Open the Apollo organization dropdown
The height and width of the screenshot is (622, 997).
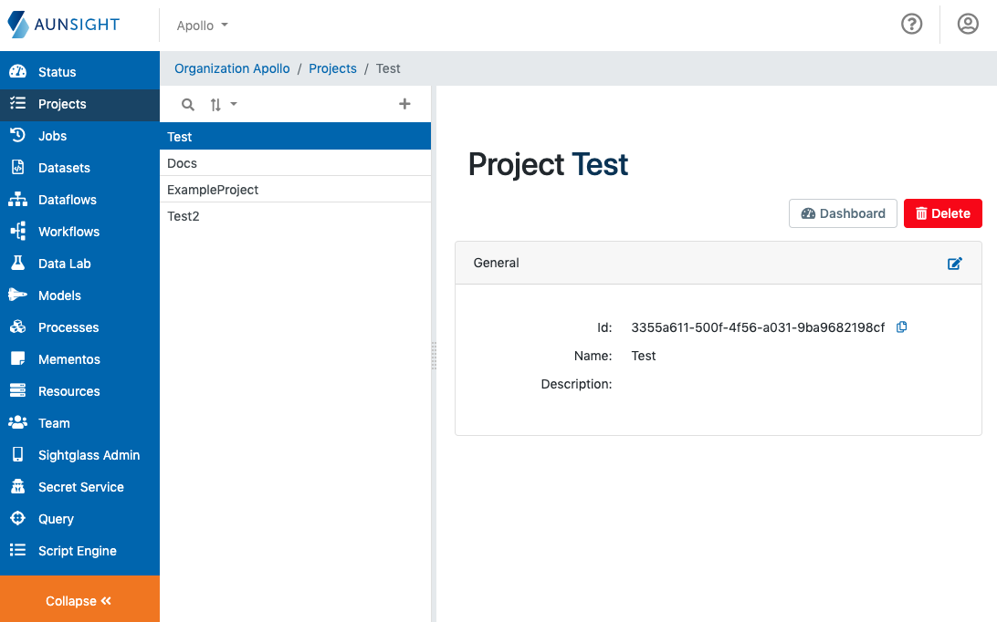(x=201, y=25)
